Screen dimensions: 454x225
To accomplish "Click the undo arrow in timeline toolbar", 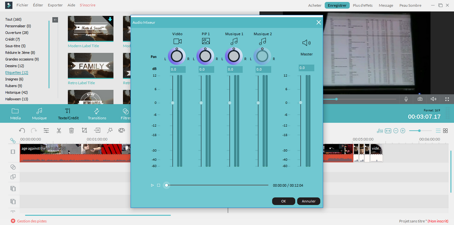I will pos(22,131).
